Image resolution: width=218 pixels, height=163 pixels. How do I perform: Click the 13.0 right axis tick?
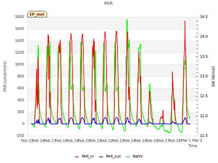point(204,76)
